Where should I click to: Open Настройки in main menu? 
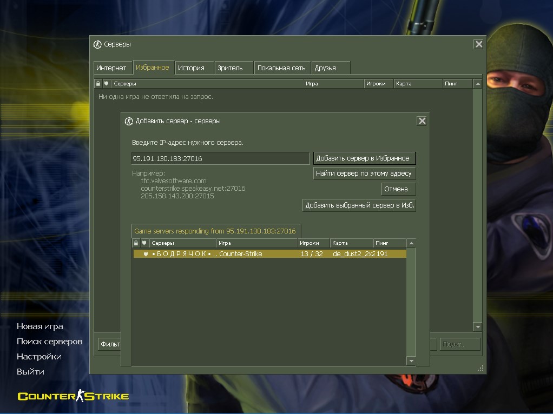point(39,357)
